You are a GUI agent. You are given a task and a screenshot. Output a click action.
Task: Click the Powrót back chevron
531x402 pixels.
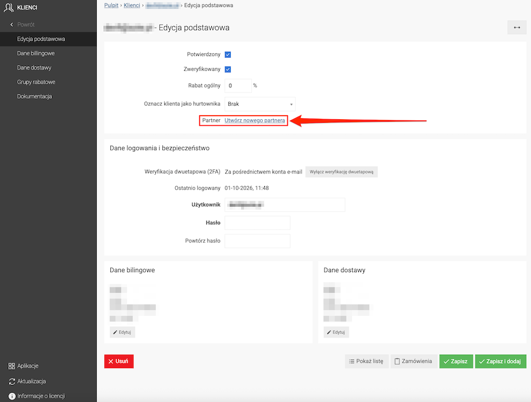tap(12, 24)
